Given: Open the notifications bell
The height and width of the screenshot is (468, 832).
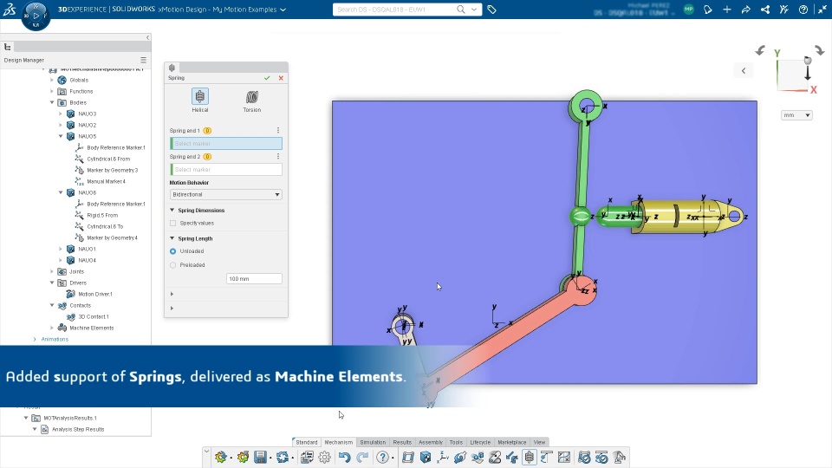Looking at the screenshot, I should point(708,10).
